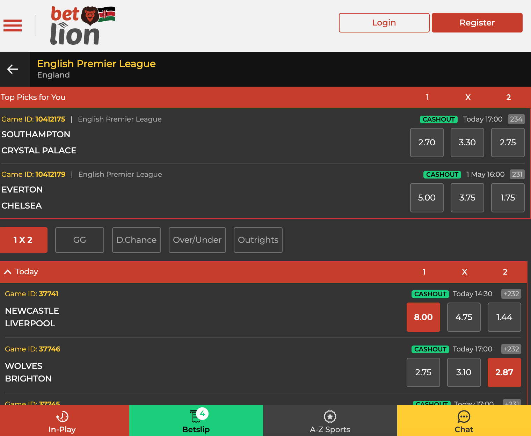Pick Liverpool win odds 1.44
This screenshot has width=531, height=436.
(x=504, y=317)
